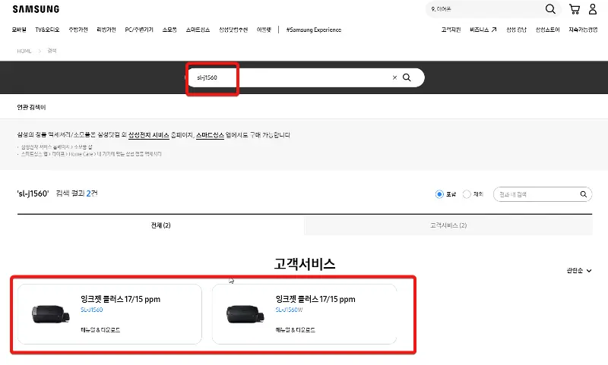The width and height of the screenshot is (608, 365).
Task: Open the shopping cart icon
Action: 575,9
